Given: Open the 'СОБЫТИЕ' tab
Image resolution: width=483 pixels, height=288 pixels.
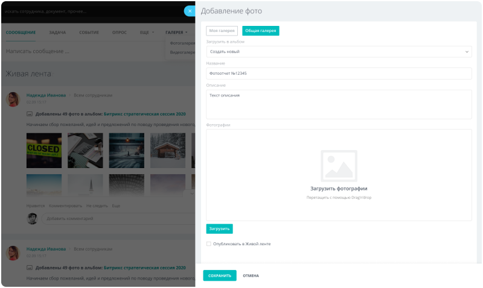Looking at the screenshot, I should (89, 33).
